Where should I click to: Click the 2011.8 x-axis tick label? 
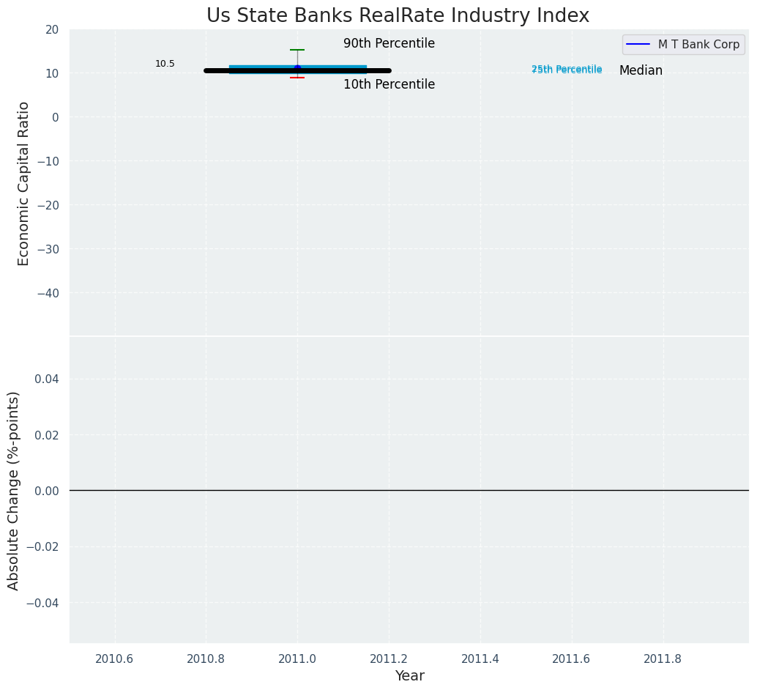663,659
